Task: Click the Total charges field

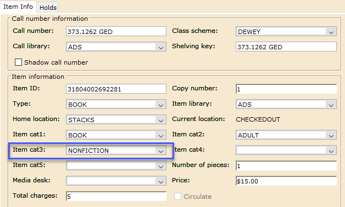Action: [116, 196]
